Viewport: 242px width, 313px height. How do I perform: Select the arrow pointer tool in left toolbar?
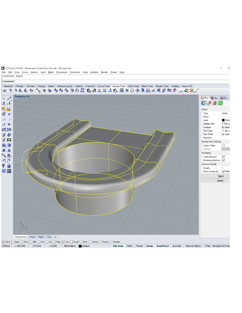4,99
